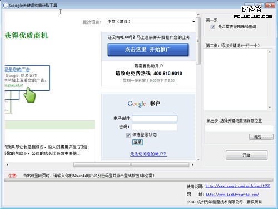This screenshot has height=209, width=278.
Task: Close the window with the red X button
Action: coord(270,6)
